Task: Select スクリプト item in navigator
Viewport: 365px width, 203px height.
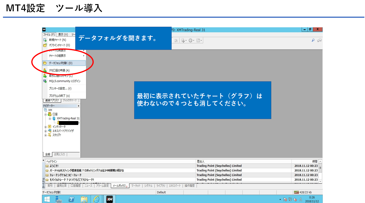Action: (x=57, y=135)
